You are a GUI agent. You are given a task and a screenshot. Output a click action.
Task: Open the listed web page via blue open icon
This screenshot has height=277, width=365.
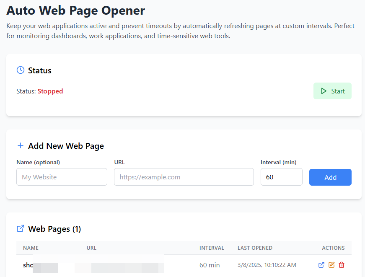(x=321, y=265)
